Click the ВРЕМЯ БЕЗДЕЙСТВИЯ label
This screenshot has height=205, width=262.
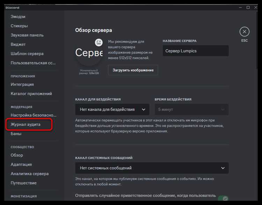173,100
